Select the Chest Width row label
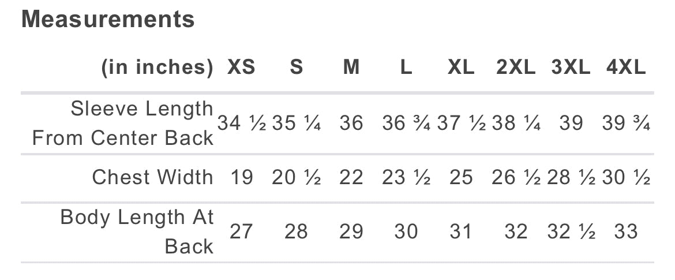The image size is (675, 280). (152, 177)
